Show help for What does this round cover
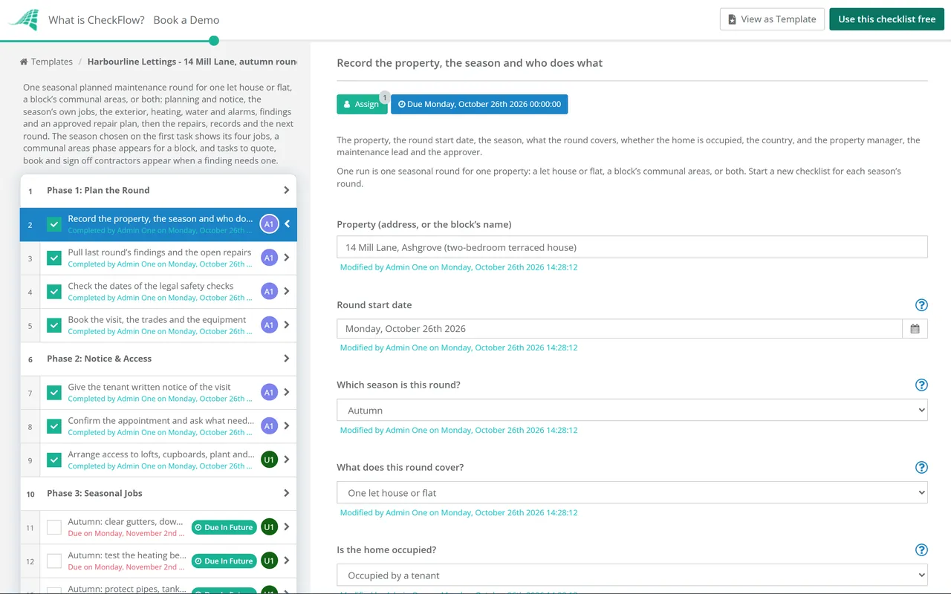Screen dimensions: 951x594 921,468
